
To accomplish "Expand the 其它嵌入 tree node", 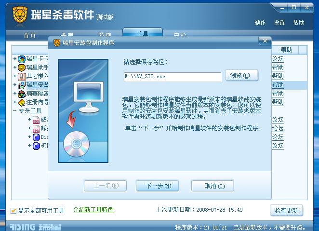I will point(15,76).
